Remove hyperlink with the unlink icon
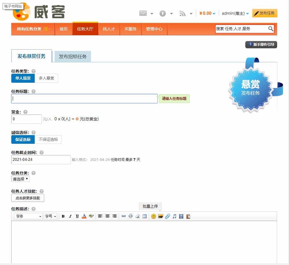Screen dimensions: 289x265 131,216
